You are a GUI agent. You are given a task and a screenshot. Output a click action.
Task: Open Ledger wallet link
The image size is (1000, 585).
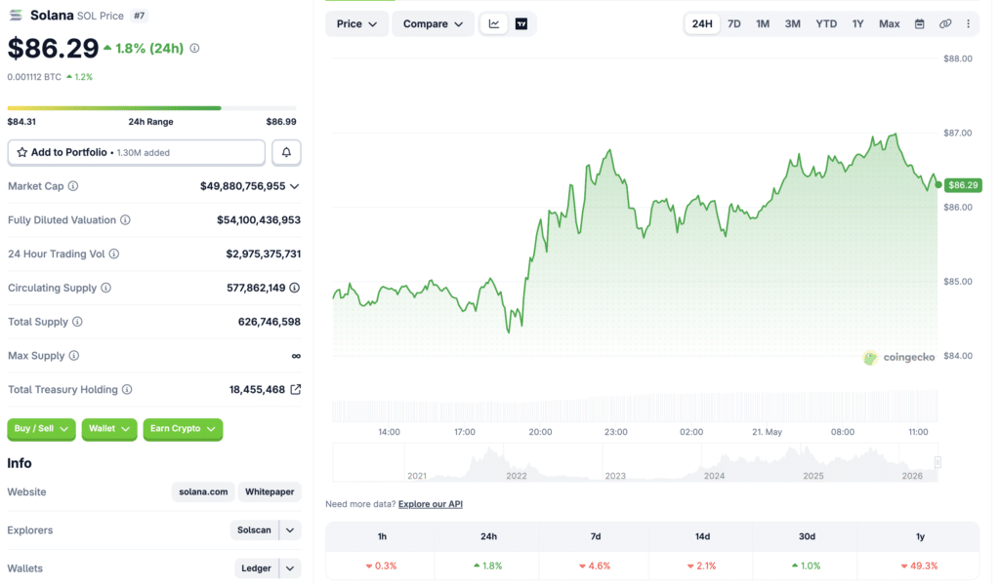(x=257, y=567)
